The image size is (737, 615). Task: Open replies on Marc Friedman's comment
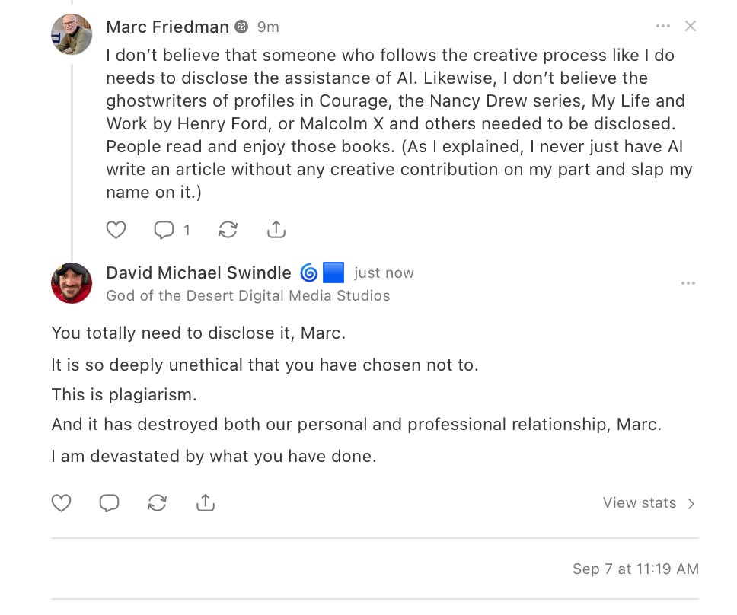(x=171, y=230)
